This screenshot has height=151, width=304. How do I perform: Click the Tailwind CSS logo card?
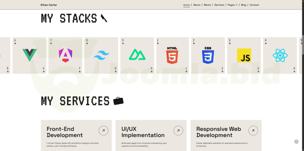[x=101, y=55]
